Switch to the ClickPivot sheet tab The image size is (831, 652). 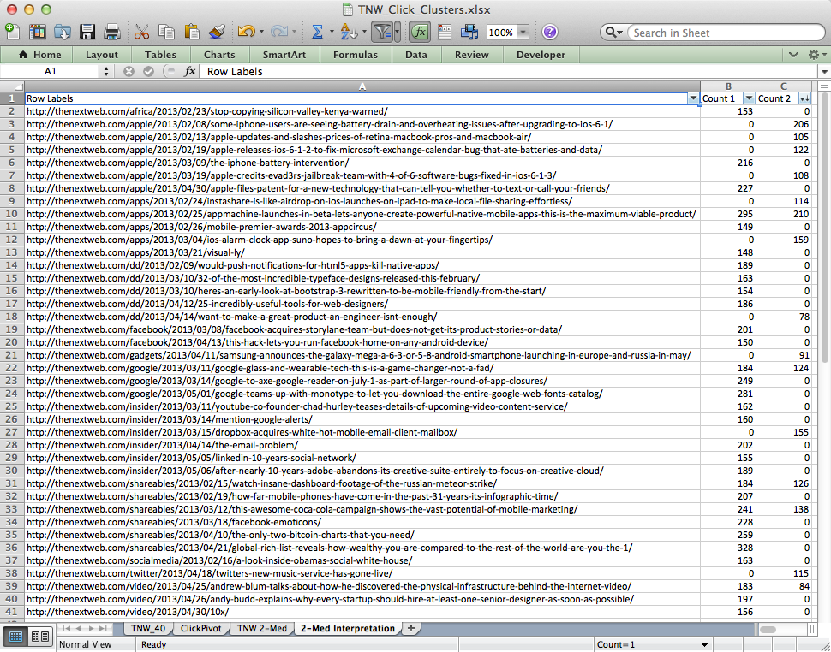pos(200,628)
